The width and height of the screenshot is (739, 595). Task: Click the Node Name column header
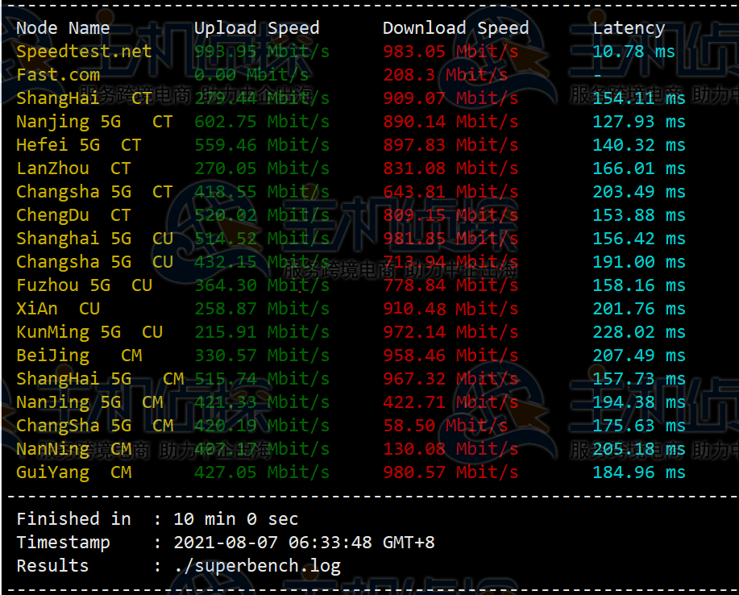(x=63, y=28)
